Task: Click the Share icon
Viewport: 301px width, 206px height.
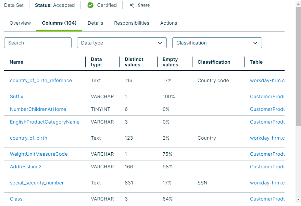Action: click(132, 5)
